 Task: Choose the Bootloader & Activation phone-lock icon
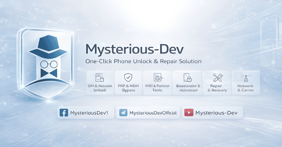click(x=188, y=77)
